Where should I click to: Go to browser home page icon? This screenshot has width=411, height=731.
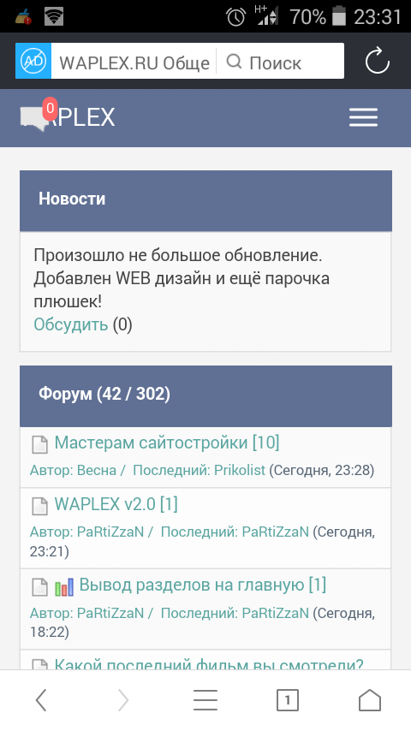(370, 700)
